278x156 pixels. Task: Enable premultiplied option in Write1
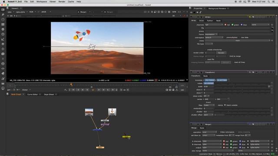pos(225,38)
